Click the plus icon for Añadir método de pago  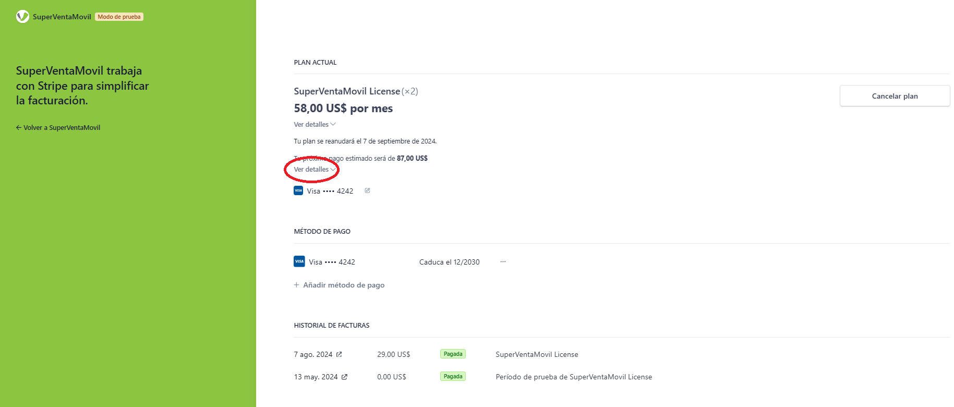coord(296,285)
